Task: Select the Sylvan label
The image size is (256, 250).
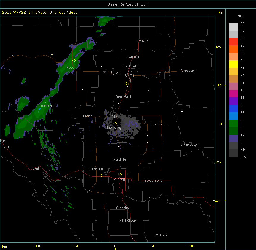Action: [x=116, y=73]
